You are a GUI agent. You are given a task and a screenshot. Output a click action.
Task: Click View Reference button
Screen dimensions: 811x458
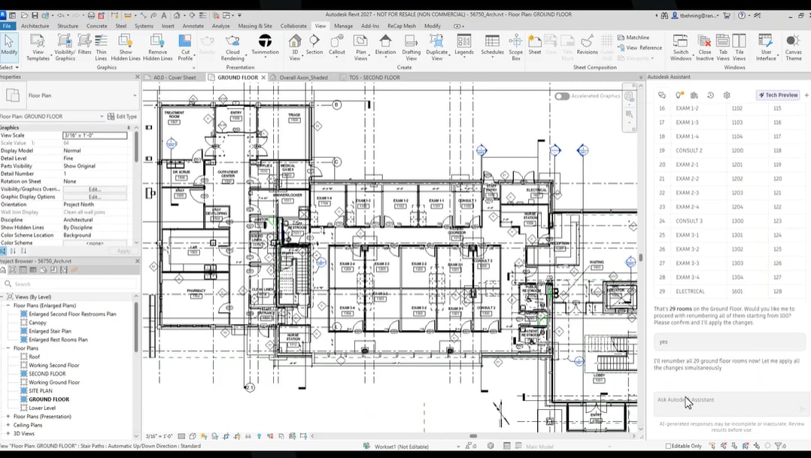point(639,47)
